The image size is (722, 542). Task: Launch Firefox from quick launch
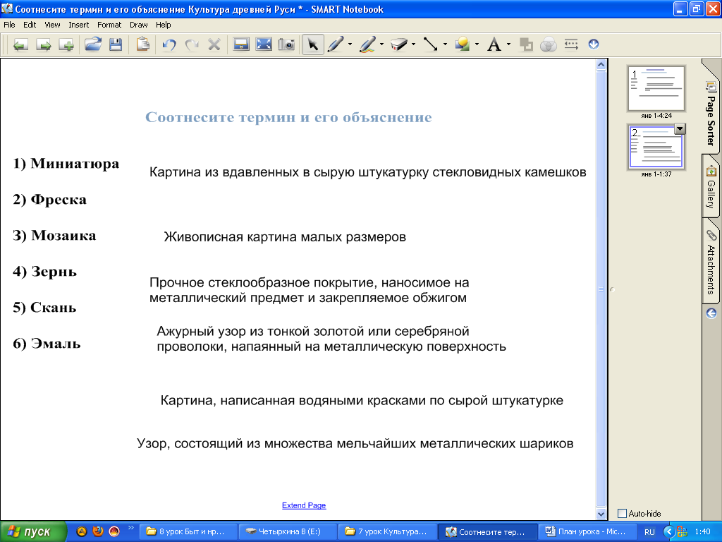(97, 531)
